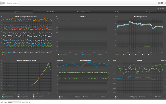Toggle WB3 series in Windbox pressures legend
The height and width of the screenshot is (104, 166).
click(x=130, y=54)
